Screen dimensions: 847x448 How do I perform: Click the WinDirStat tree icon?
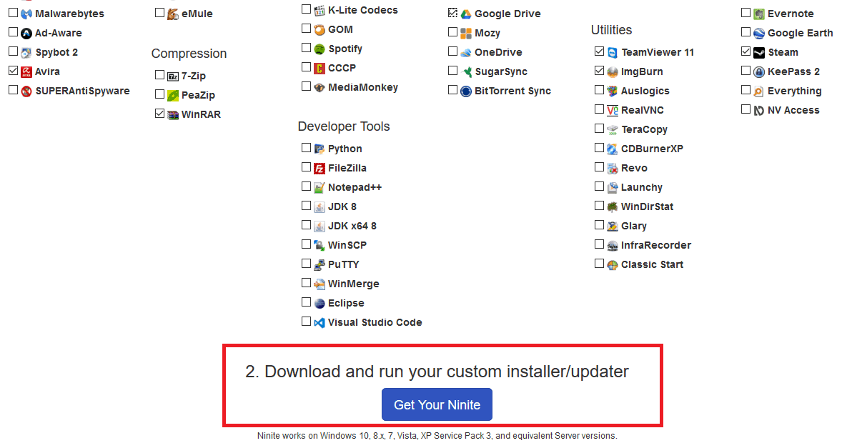pos(612,206)
